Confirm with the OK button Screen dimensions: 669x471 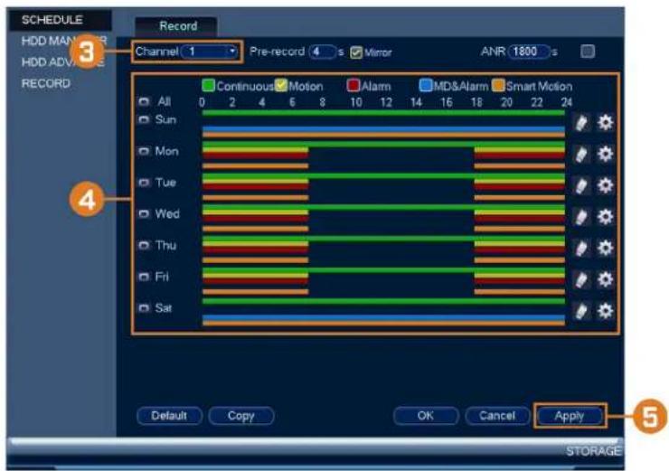pos(426,416)
